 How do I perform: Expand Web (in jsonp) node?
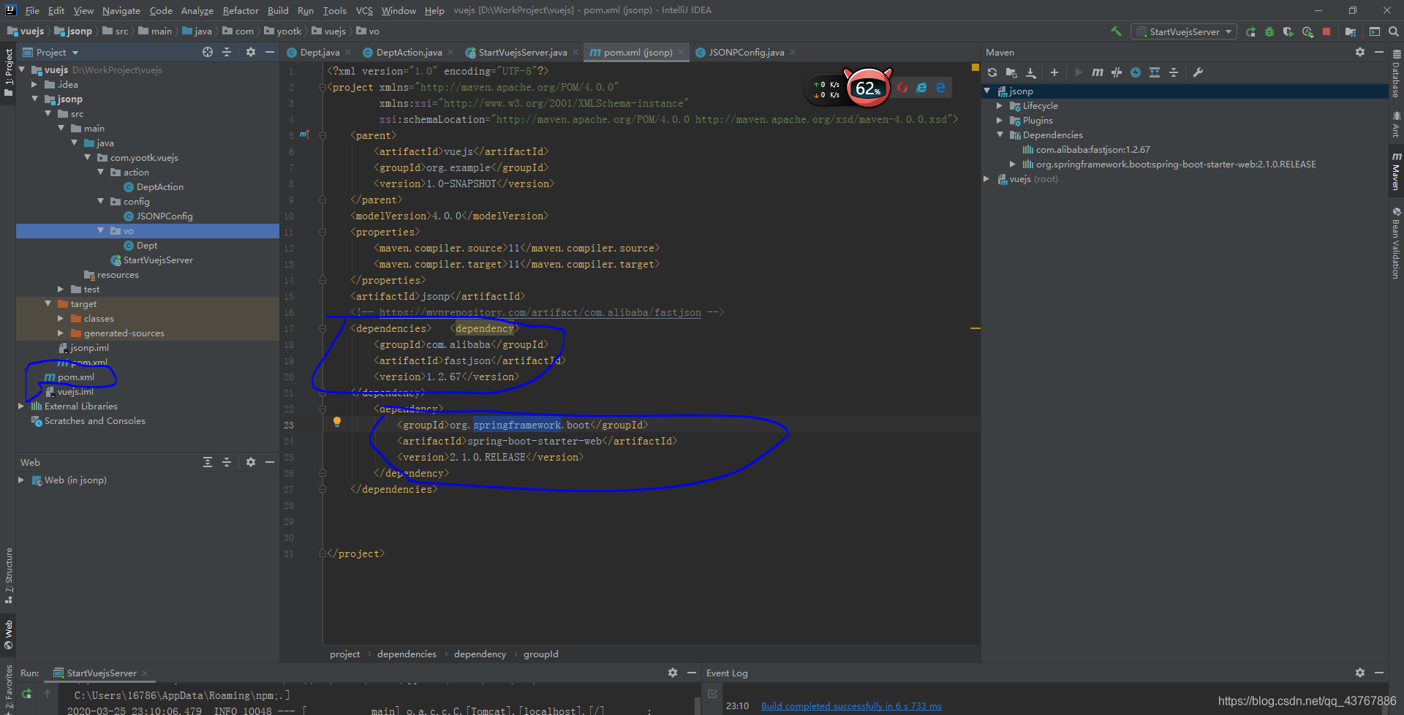tap(20, 480)
